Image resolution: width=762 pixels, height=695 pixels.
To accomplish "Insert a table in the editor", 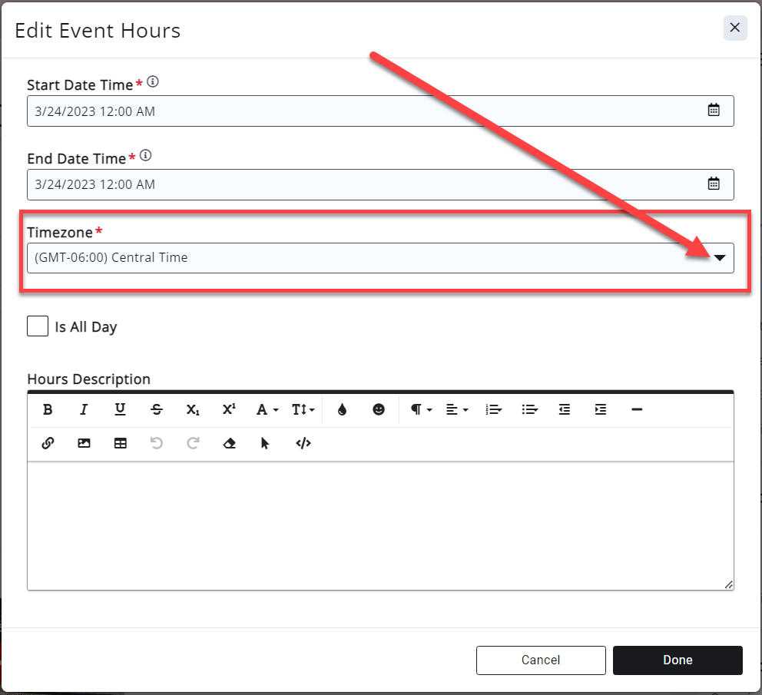I will 121,443.
